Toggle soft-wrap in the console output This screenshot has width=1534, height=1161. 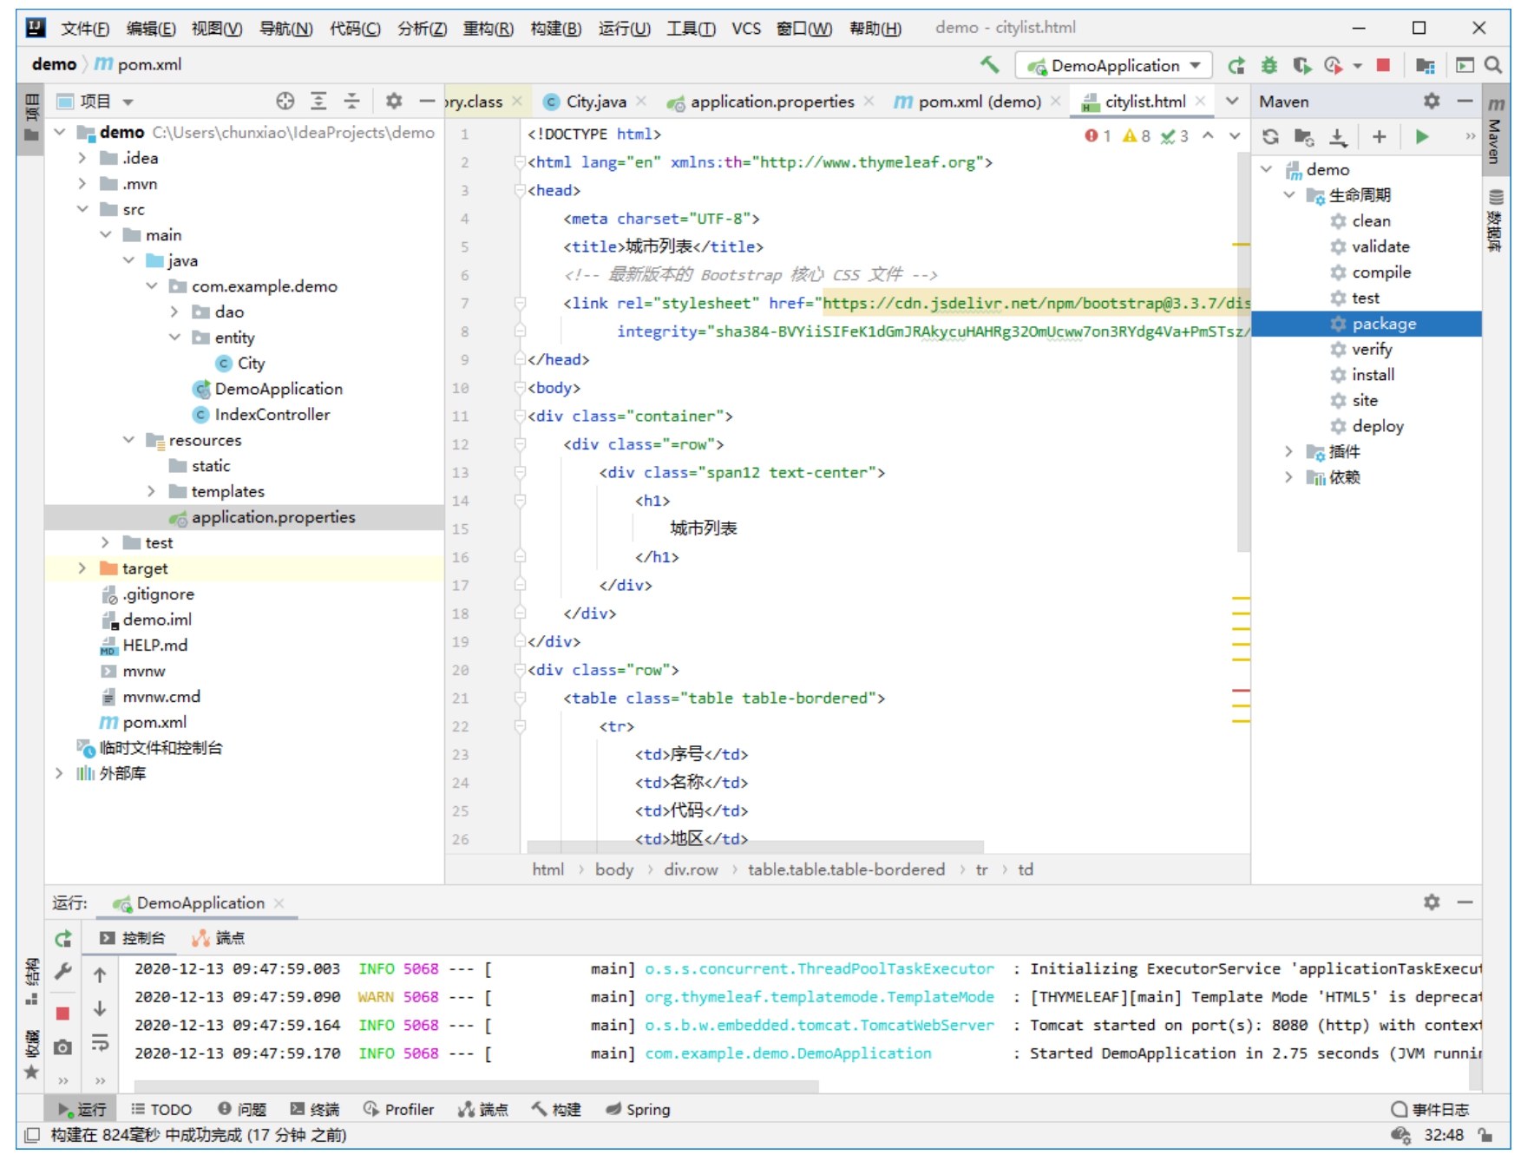[100, 1043]
